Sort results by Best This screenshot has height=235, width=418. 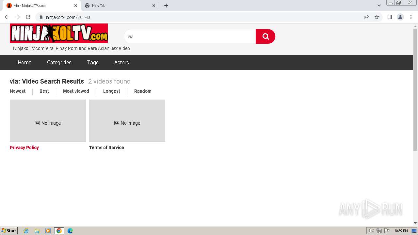44,91
